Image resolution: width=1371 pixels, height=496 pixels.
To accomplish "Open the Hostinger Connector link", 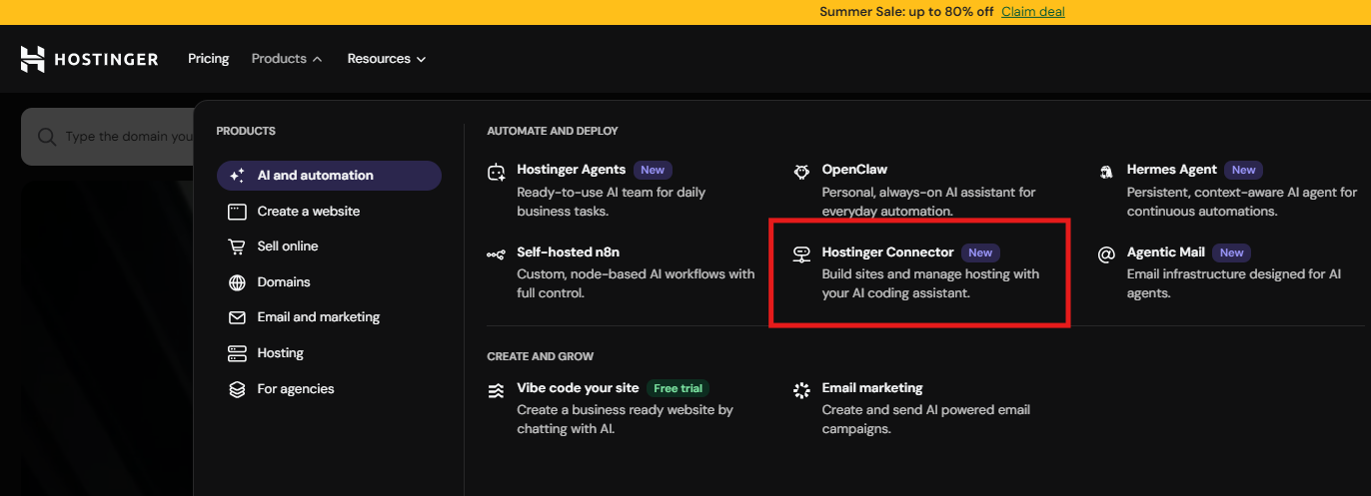I will [x=887, y=252].
